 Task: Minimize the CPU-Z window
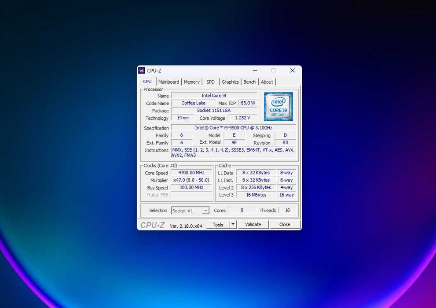pyautogui.click(x=255, y=71)
